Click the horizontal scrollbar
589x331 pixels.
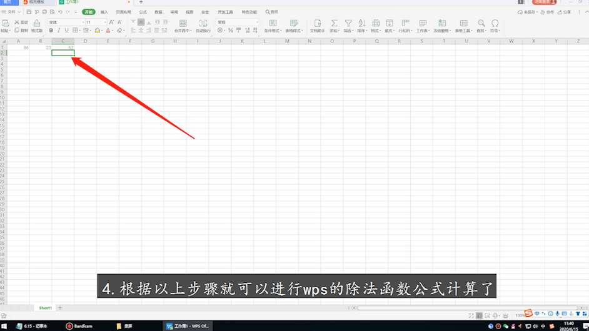467,308
